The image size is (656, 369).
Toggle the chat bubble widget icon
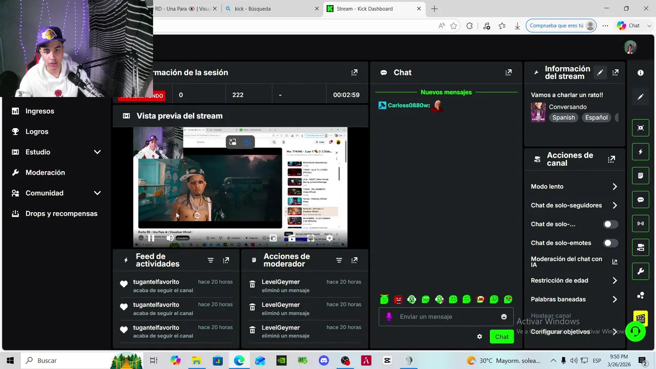tap(641, 200)
